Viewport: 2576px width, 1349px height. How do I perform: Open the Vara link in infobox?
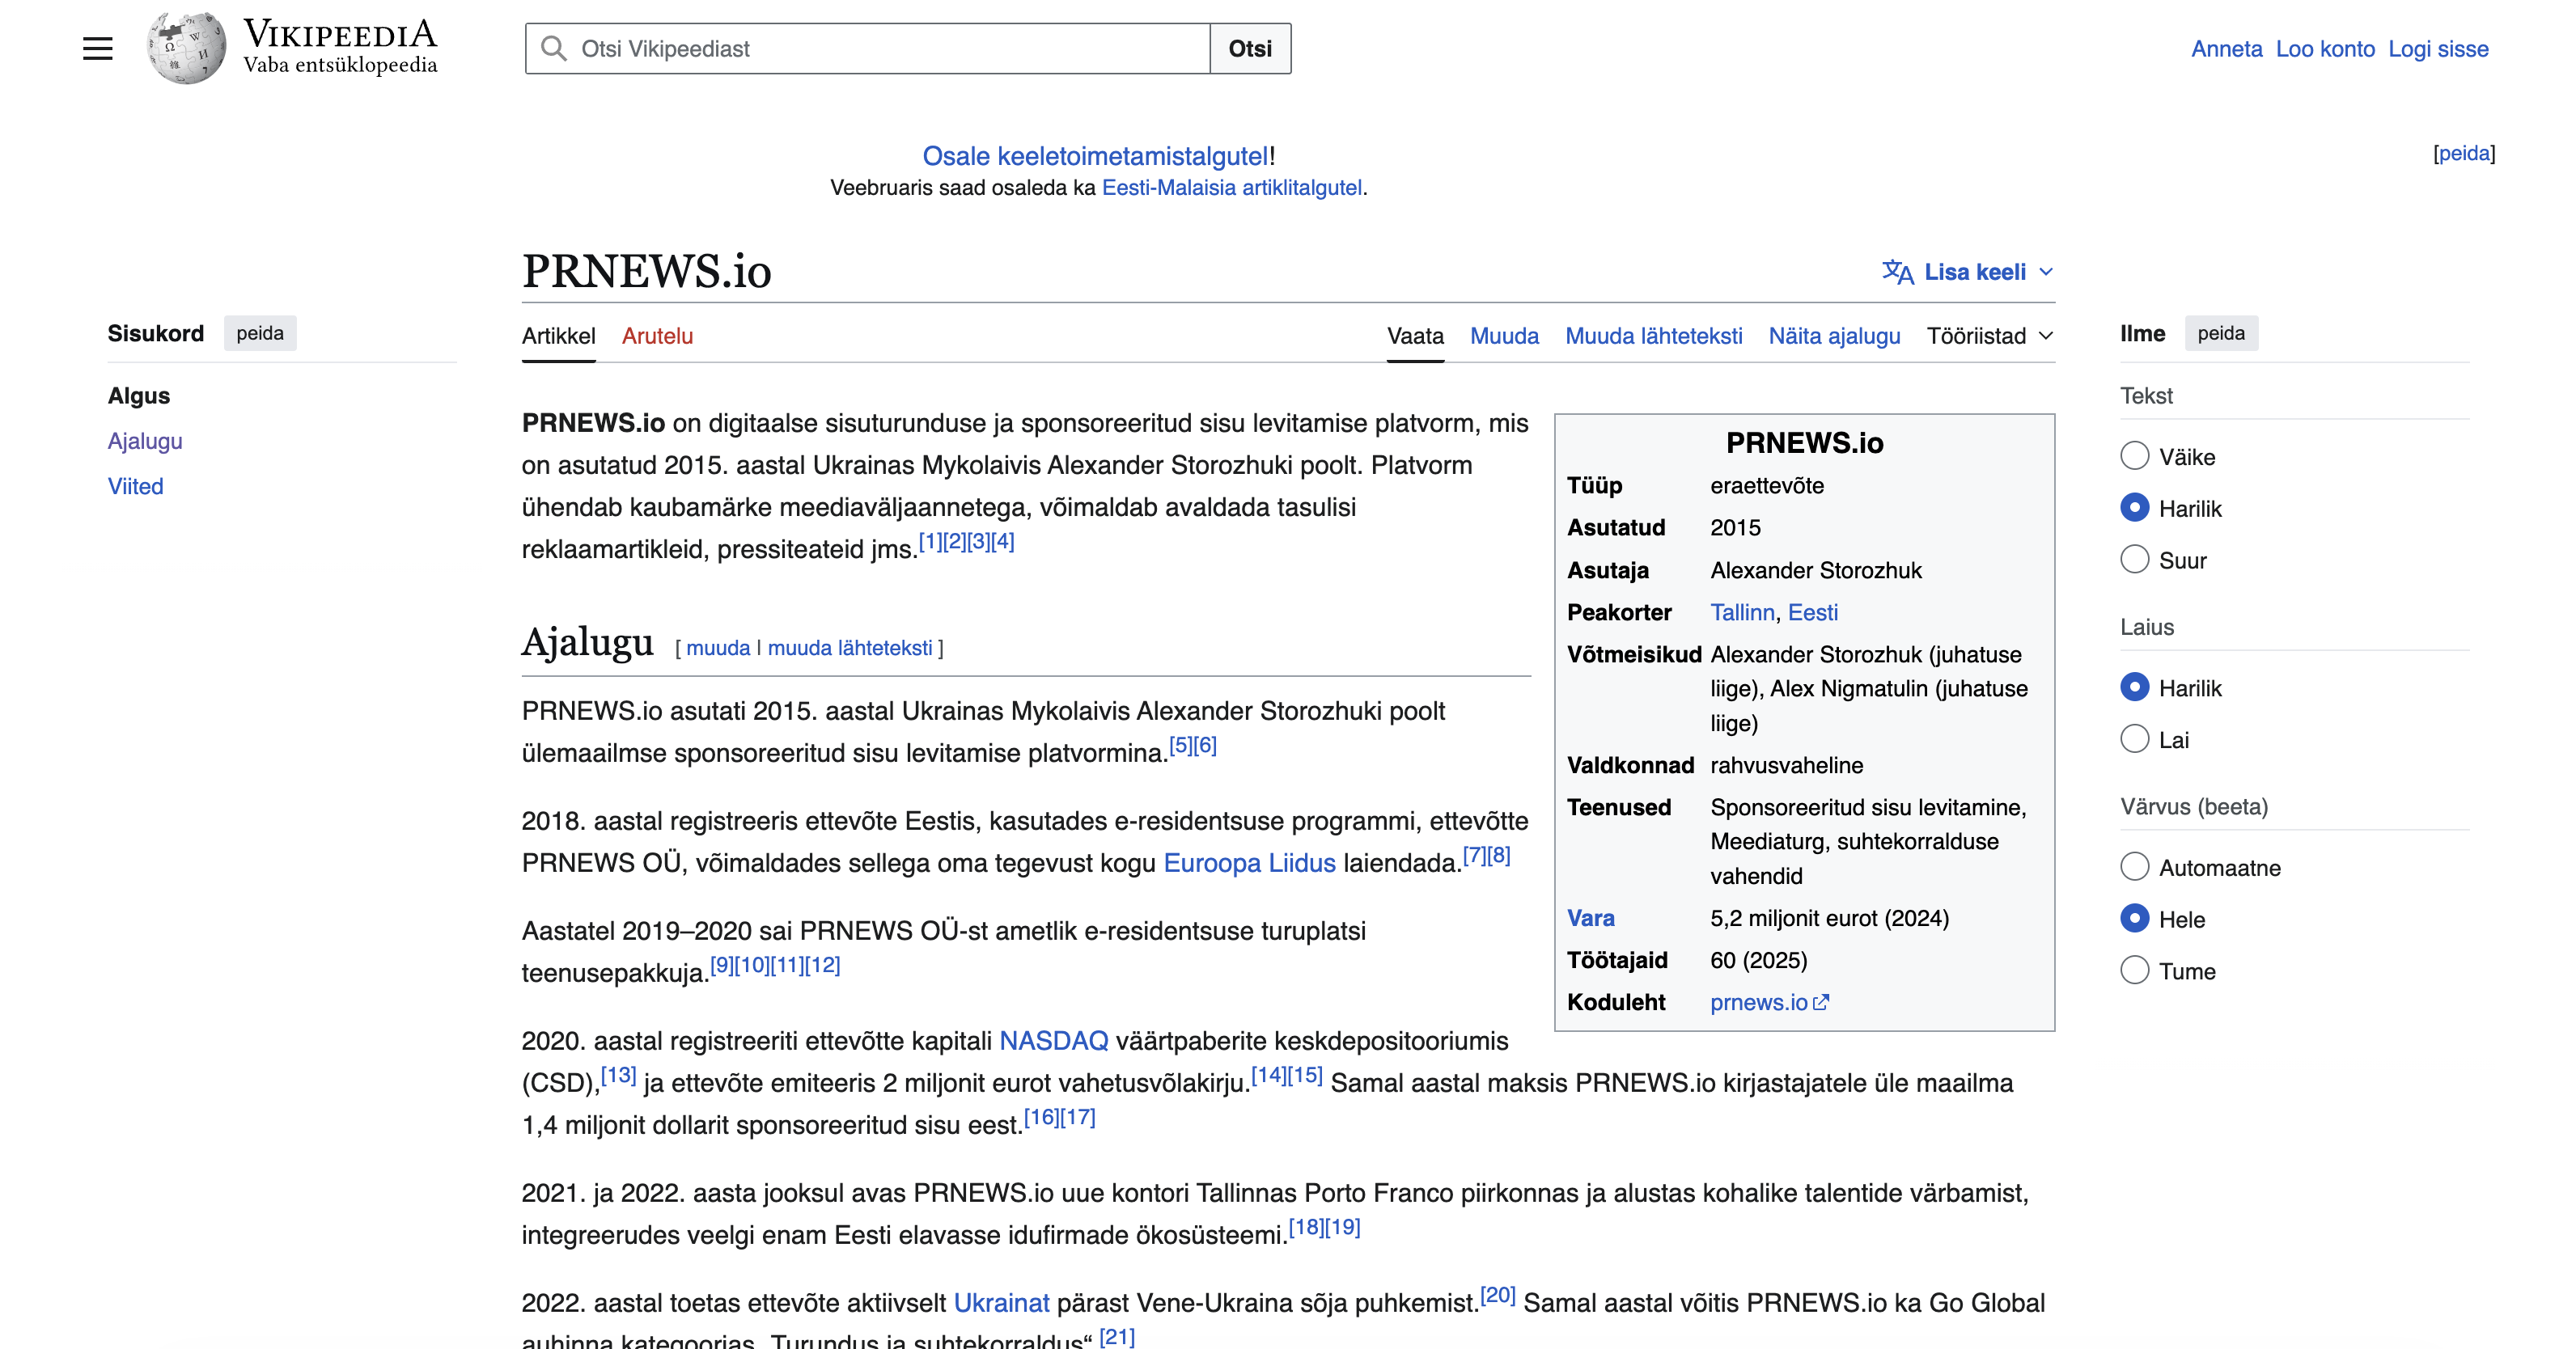pyautogui.click(x=1590, y=918)
